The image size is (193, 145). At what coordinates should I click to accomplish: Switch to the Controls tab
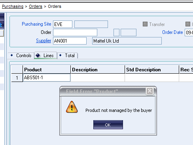(x=21, y=56)
